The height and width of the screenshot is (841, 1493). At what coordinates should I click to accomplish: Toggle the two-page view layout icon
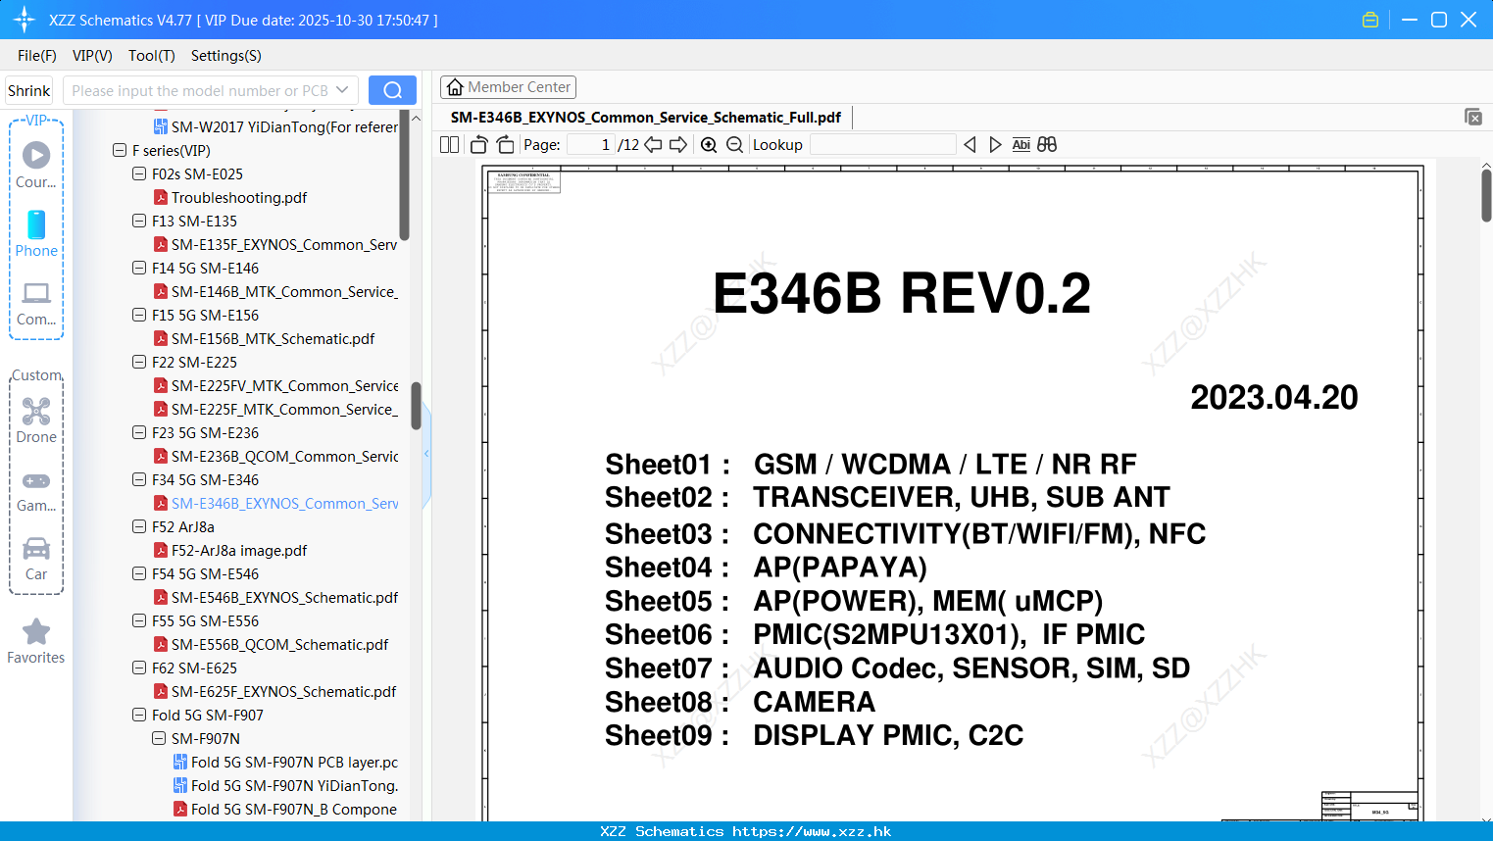tap(449, 144)
